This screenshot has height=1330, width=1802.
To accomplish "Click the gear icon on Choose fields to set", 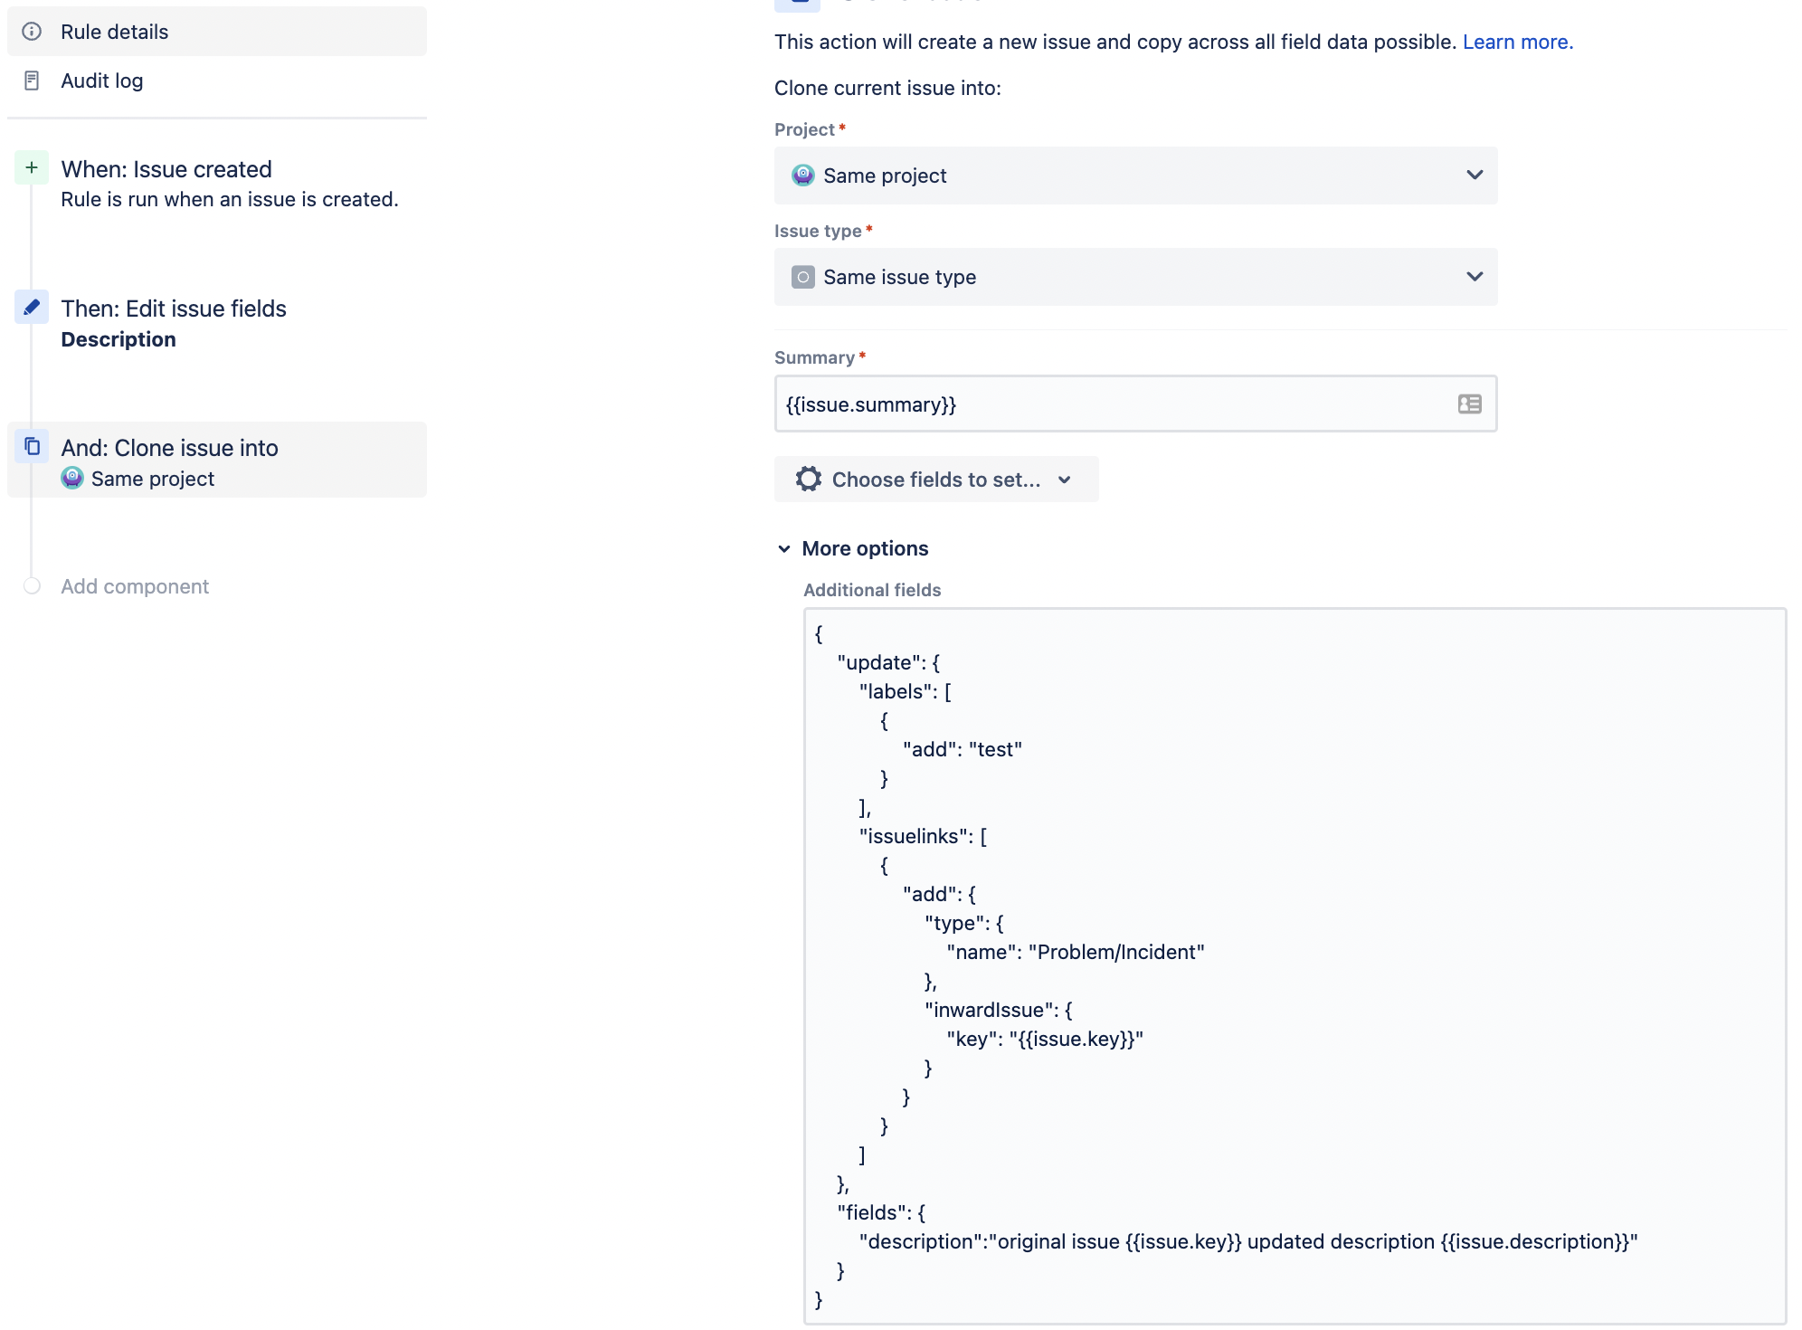I will 808,479.
